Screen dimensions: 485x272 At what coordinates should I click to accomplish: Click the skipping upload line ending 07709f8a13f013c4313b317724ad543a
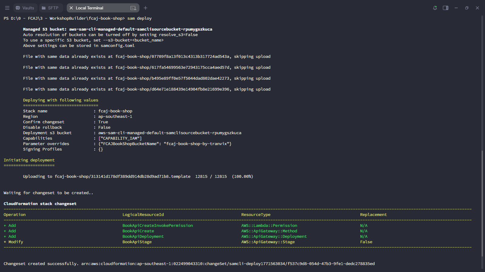pos(147,57)
